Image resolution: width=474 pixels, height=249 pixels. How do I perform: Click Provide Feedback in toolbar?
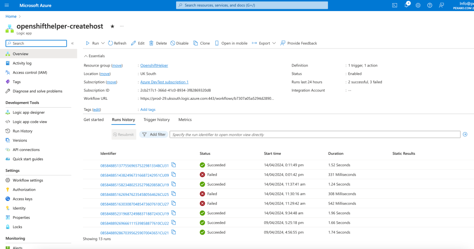point(299,43)
